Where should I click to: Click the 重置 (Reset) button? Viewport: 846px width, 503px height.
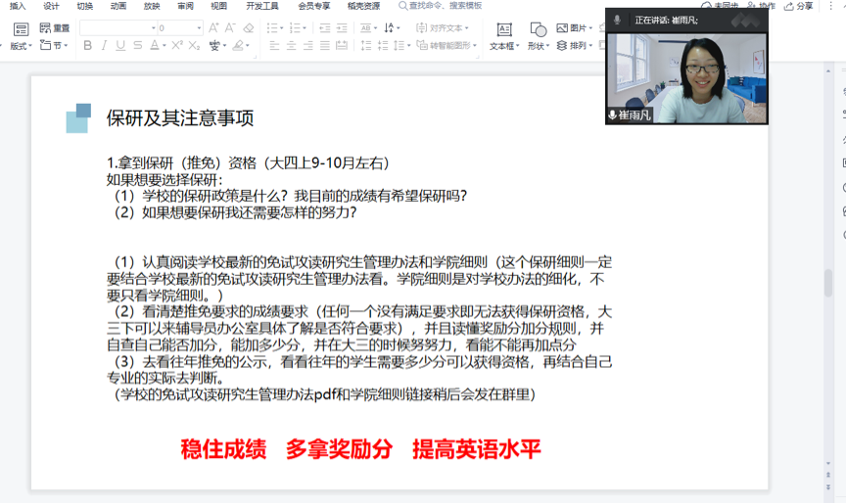pos(55,28)
